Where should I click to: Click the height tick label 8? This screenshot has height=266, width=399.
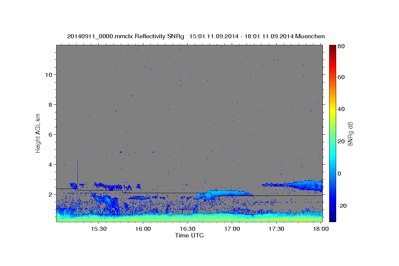click(x=51, y=105)
